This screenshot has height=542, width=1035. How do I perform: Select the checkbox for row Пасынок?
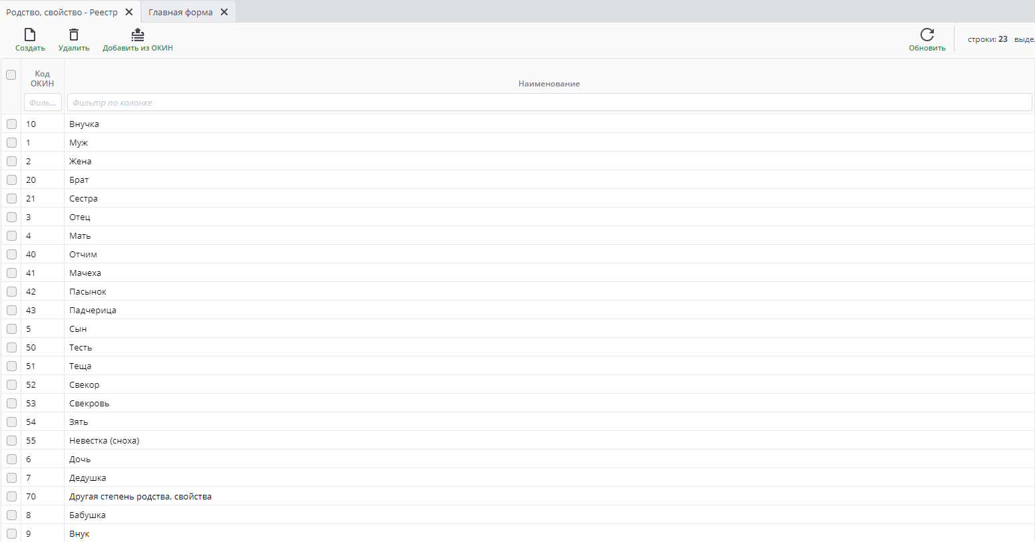[x=11, y=291]
